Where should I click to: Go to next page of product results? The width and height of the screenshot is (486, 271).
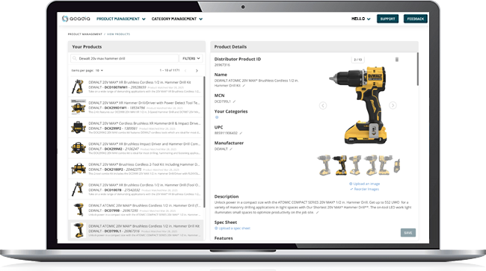[197, 70]
